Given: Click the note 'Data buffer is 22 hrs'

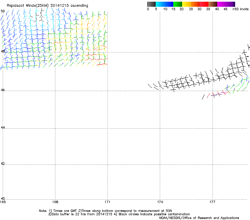Looking at the screenshot, I should pos(67,214).
